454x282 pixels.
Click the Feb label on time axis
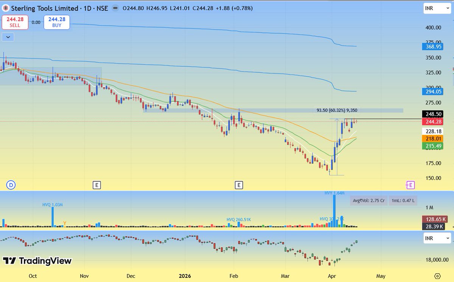pyautogui.click(x=234, y=276)
